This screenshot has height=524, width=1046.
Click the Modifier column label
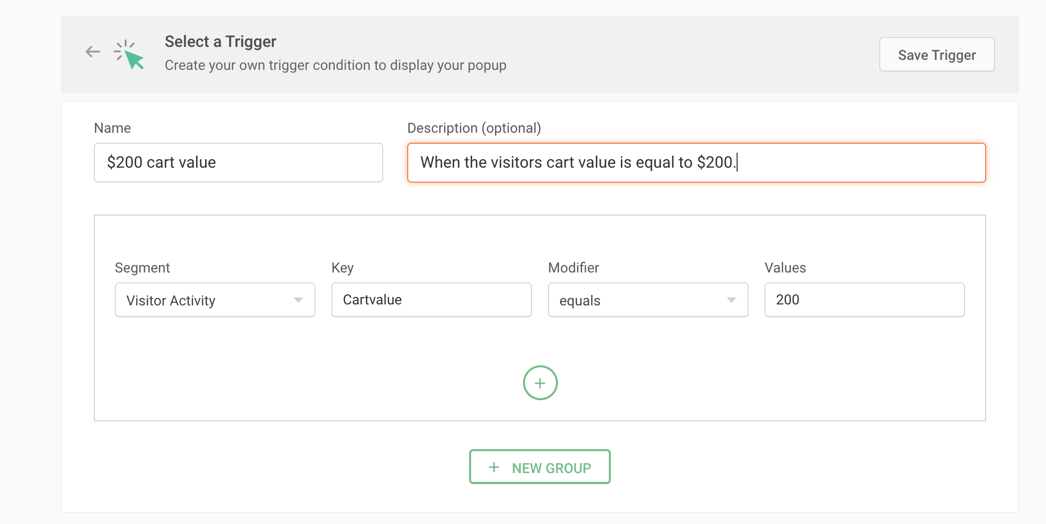click(573, 268)
